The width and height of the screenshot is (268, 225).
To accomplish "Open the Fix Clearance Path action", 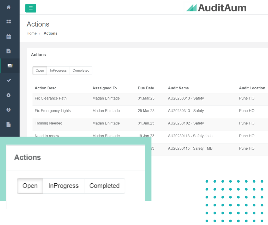I will click(x=50, y=98).
